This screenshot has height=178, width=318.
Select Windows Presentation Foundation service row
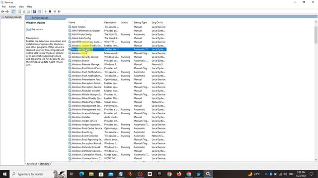117,80
